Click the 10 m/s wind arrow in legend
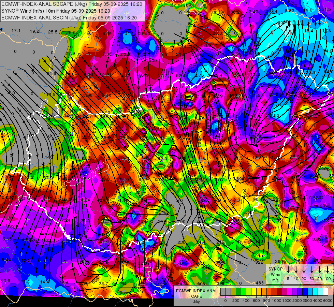The height and width of the screenshot is (307, 334). (x=296, y=270)
